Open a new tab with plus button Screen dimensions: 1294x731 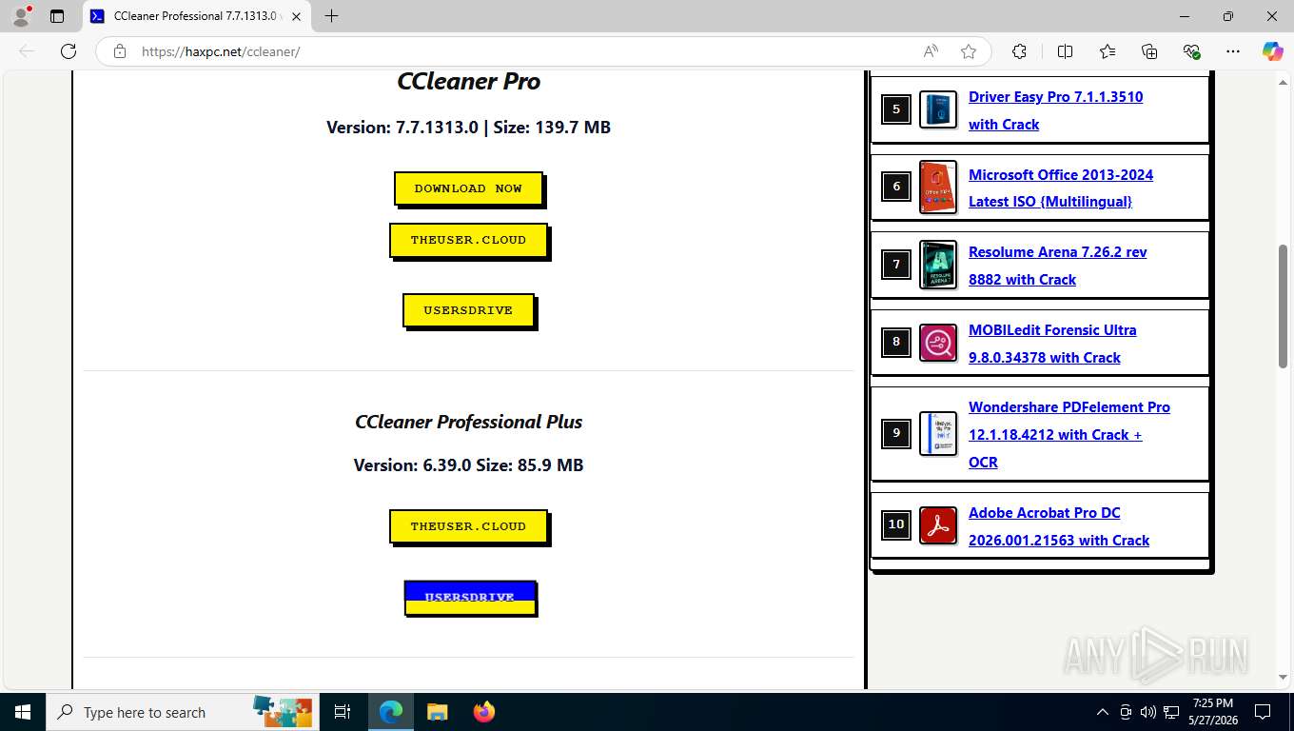tap(331, 16)
